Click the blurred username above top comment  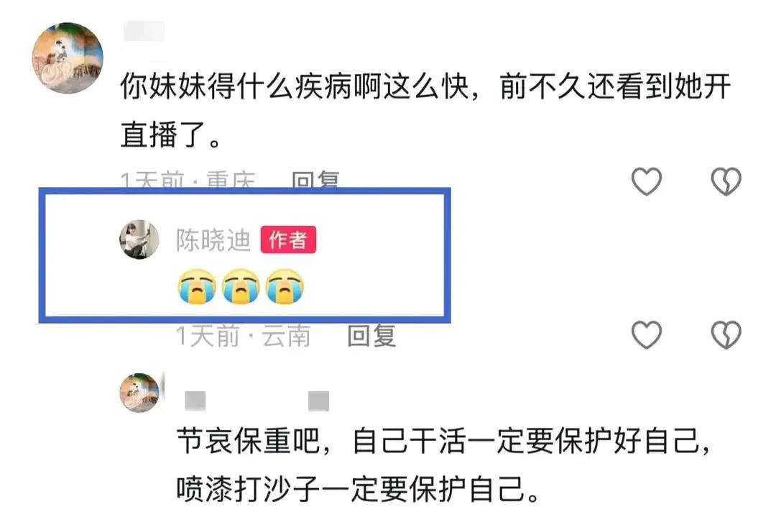(144, 31)
